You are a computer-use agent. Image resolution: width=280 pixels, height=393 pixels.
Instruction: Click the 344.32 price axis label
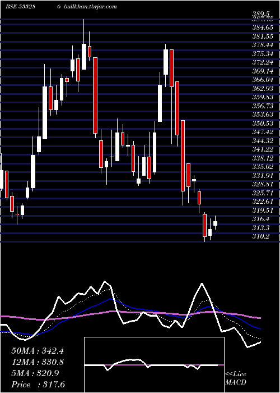tap(263, 141)
